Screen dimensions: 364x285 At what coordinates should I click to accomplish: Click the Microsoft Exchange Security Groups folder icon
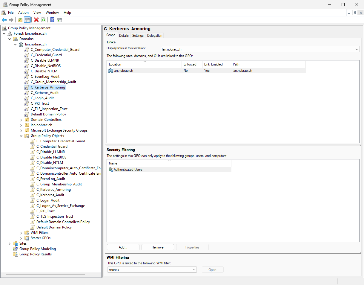27,130
